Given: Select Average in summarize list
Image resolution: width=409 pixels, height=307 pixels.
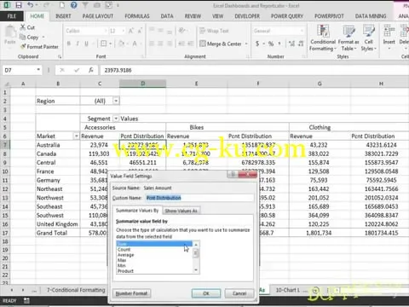Looking at the screenshot, I should [x=154, y=255].
